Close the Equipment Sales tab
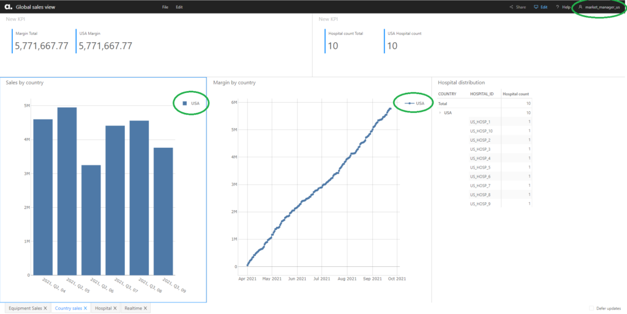 click(x=45, y=308)
